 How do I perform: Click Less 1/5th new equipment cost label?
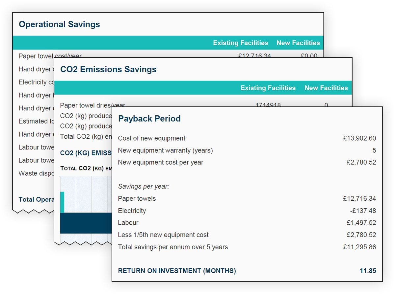tap(163, 235)
